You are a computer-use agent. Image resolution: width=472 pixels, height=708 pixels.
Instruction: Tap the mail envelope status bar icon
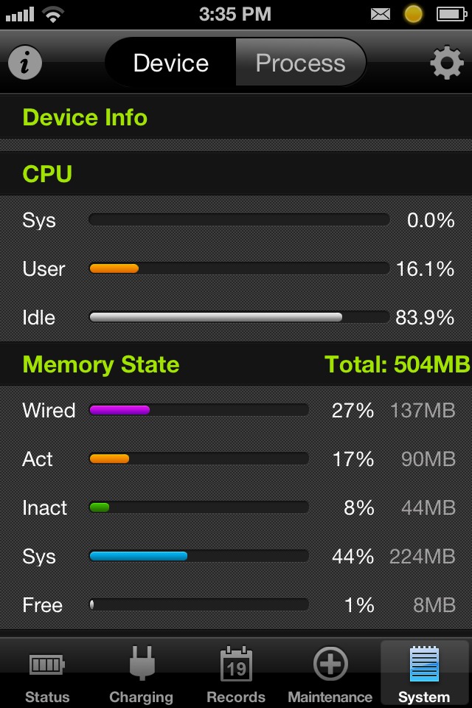pos(381,14)
